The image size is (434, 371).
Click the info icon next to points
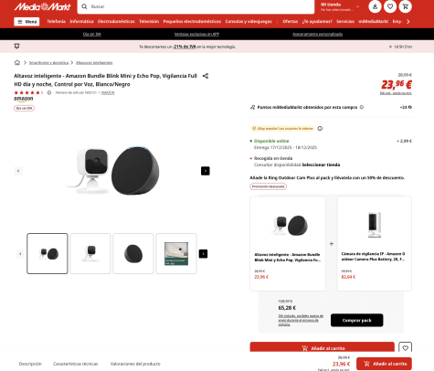pyautogui.click(x=362, y=107)
